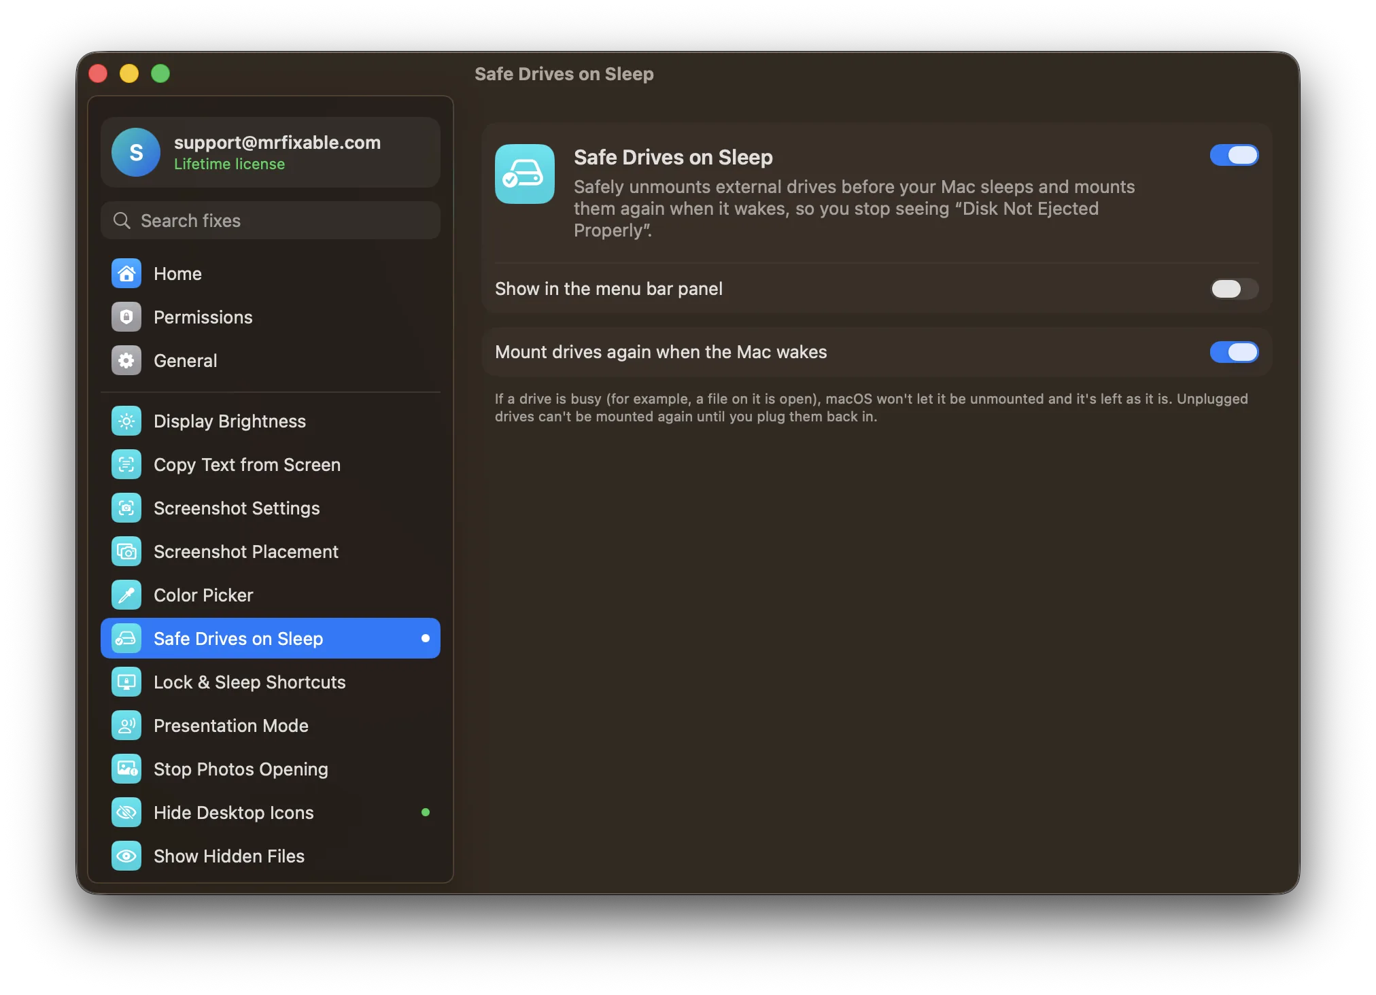Open Hide Desktop Icons label
This screenshot has height=995, width=1376.
point(234,813)
